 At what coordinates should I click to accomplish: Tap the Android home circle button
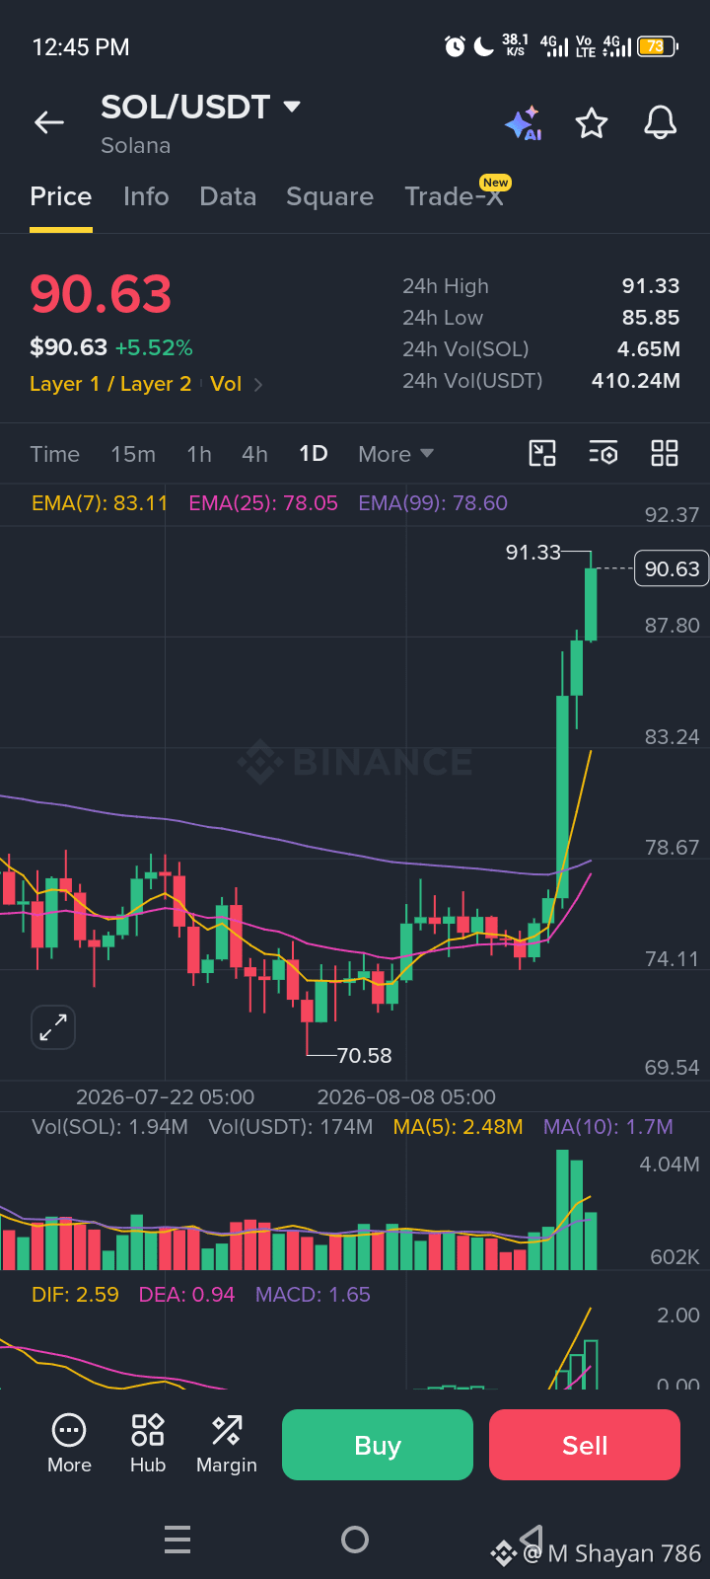click(355, 1540)
